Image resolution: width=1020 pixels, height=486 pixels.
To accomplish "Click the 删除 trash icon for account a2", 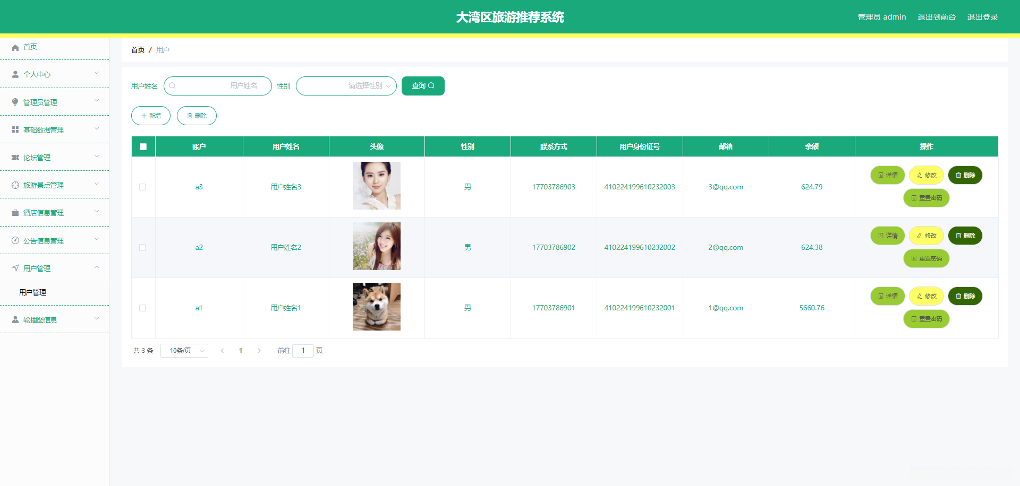I will (x=958, y=236).
